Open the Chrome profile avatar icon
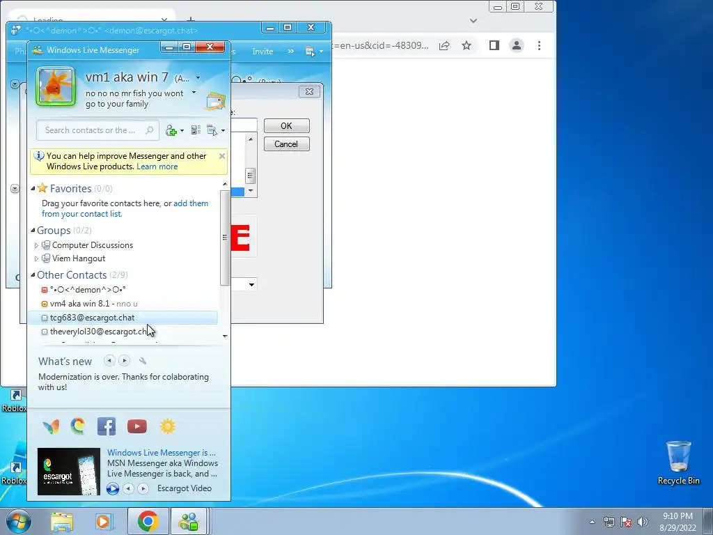The height and width of the screenshot is (535, 713). pyautogui.click(x=517, y=45)
